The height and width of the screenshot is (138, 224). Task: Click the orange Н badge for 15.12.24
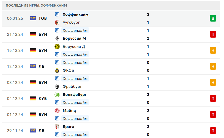tap(213, 50)
